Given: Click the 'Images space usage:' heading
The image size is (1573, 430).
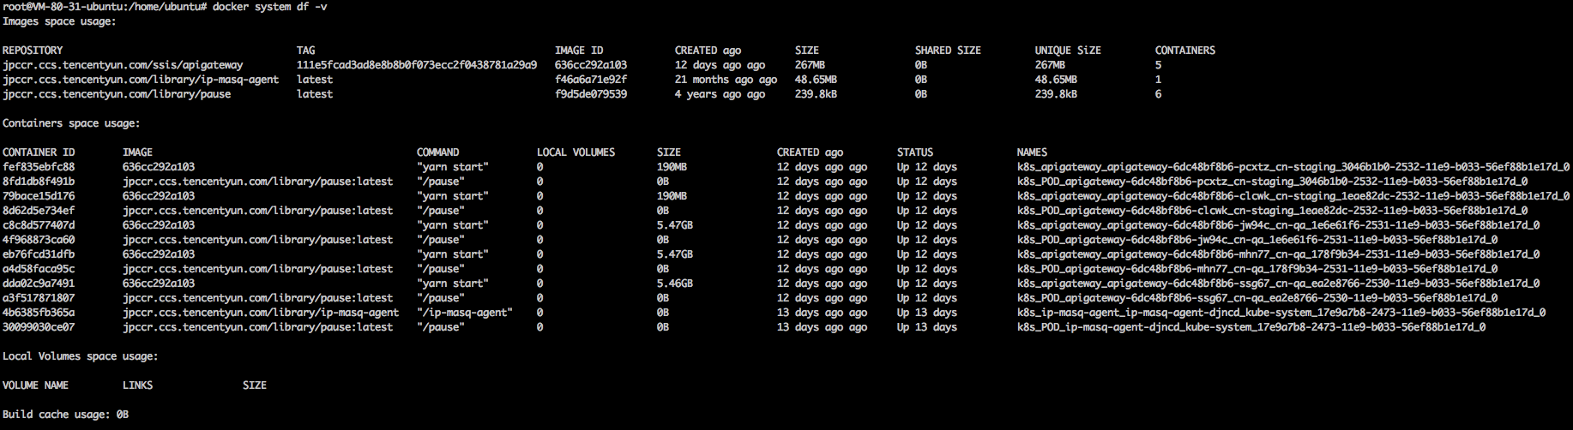Looking at the screenshot, I should pos(59,21).
